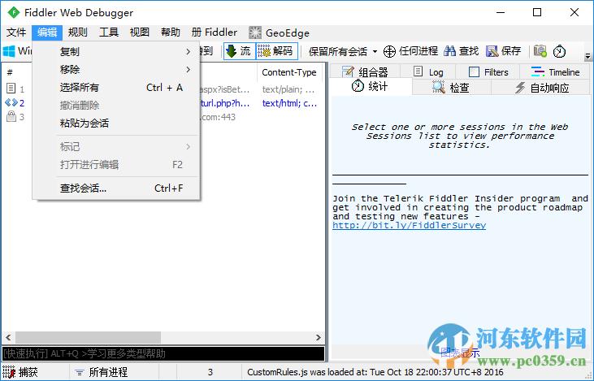
Task: Select session row 2
Action: pyautogui.click(x=16, y=103)
